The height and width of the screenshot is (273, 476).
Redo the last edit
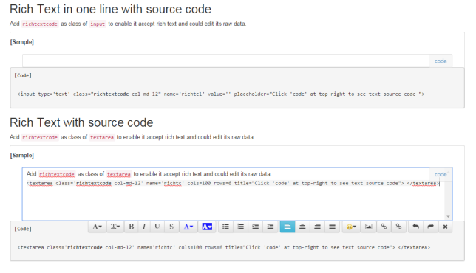pos(430,227)
